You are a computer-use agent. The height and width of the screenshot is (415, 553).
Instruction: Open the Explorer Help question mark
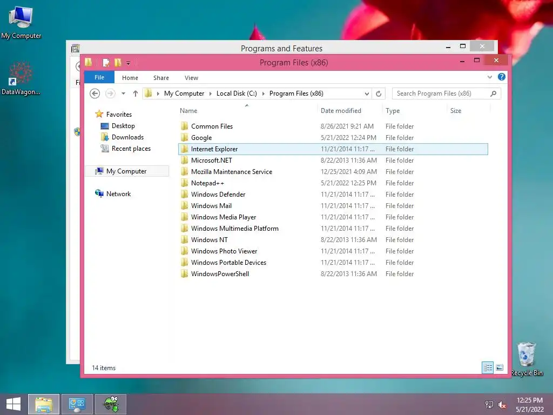[502, 77]
